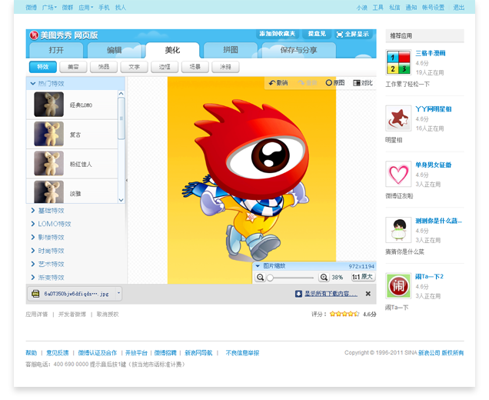Open the 意见反馈 footer link
489x400 pixels.
tap(58, 353)
